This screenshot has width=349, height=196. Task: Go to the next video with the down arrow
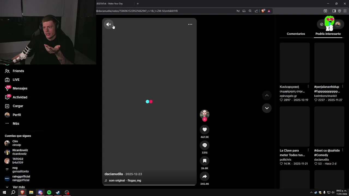267,108
